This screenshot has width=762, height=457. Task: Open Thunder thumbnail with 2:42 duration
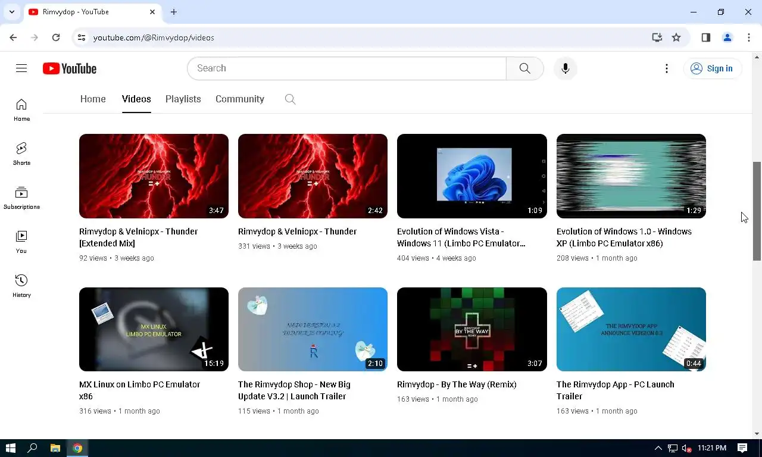pyautogui.click(x=313, y=176)
